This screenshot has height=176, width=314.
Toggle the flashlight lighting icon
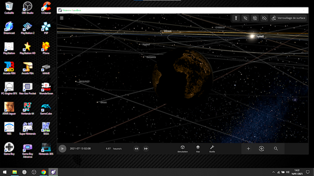click(236, 18)
